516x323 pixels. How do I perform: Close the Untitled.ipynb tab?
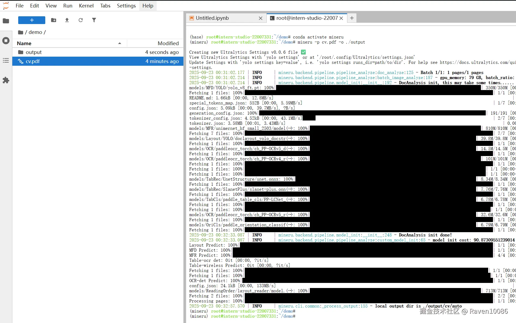(x=261, y=18)
